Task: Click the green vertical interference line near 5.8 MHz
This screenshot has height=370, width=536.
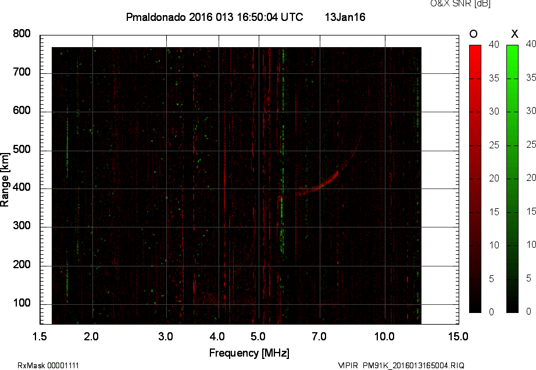Action: [x=283, y=151]
